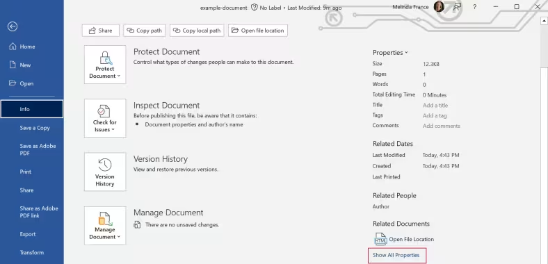Click Show All Properties link
The image size is (548, 264).
pyautogui.click(x=396, y=255)
